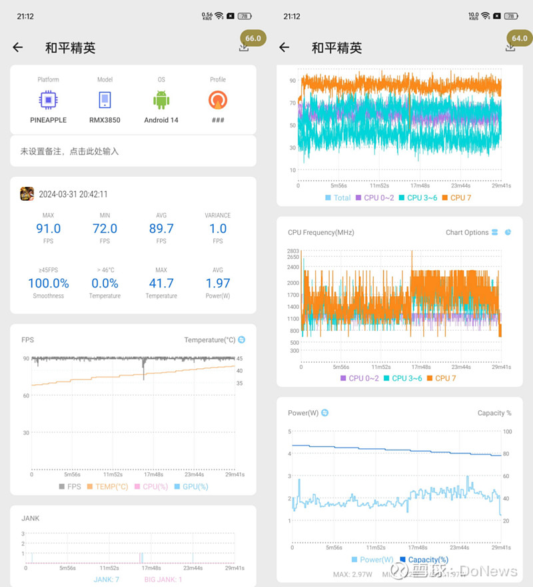The width and height of the screenshot is (533, 587).
Task: Tap the 41.7 max Temperature value
Action: [x=161, y=283]
